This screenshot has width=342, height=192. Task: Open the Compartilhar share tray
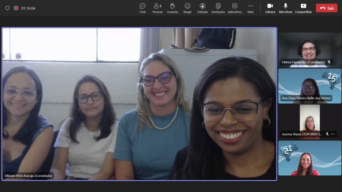click(x=303, y=8)
